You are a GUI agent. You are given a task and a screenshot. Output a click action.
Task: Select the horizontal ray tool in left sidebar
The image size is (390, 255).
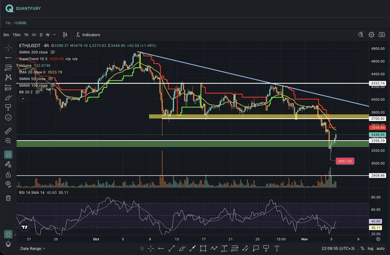pos(8,58)
